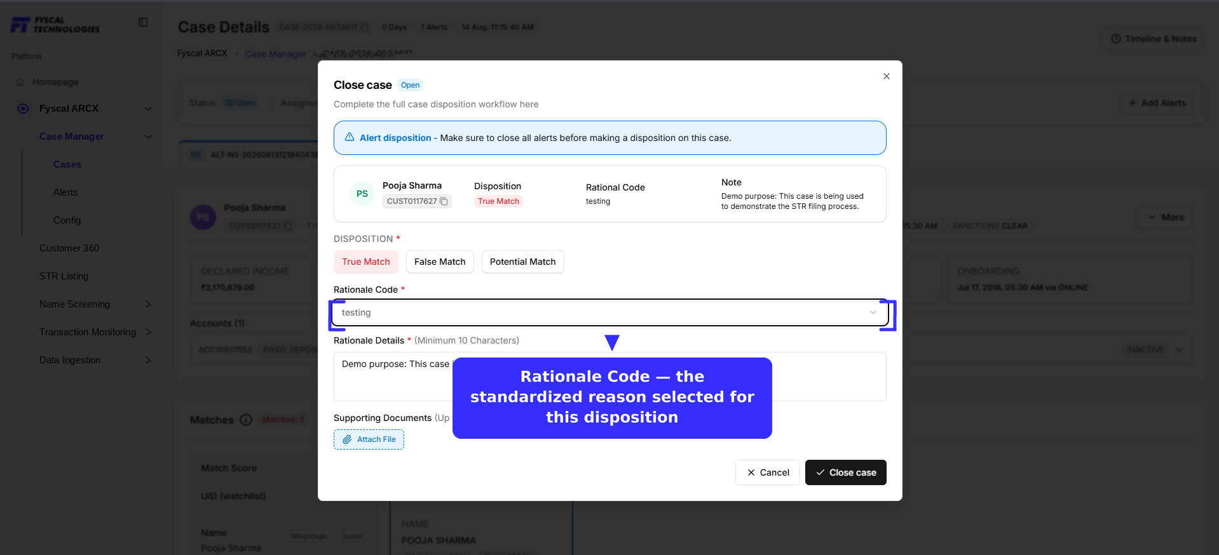
Task: Open Timeline & Notes panel
Action: coord(1154,39)
